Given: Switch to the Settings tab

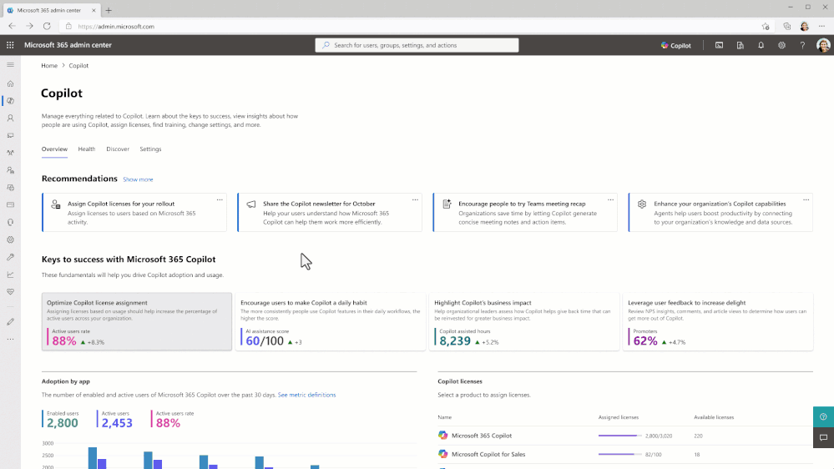Looking at the screenshot, I should coord(150,149).
